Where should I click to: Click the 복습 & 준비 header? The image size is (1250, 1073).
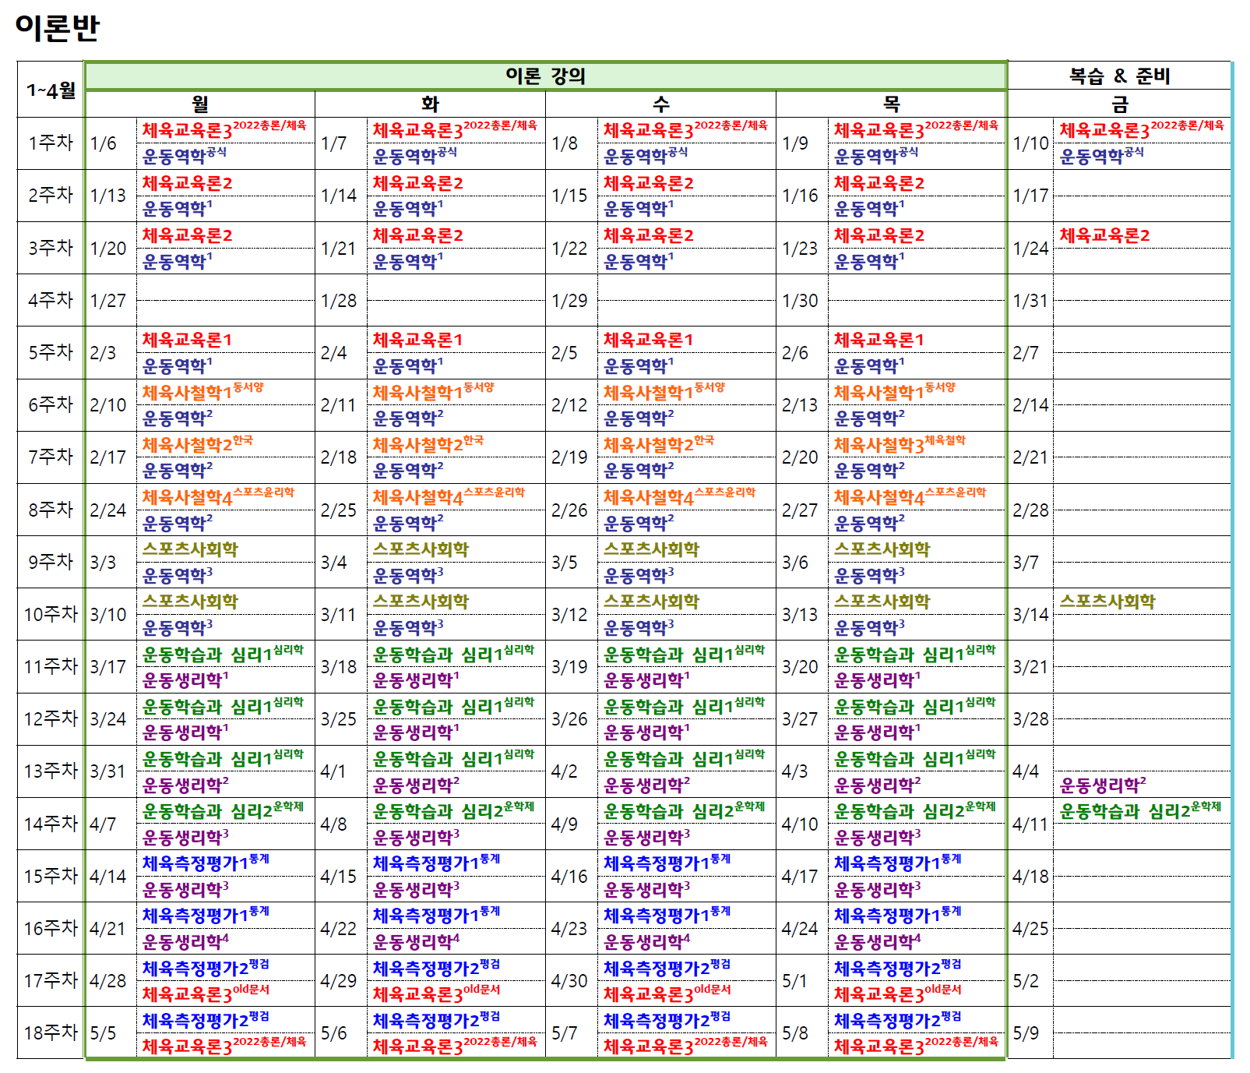(x=1119, y=76)
